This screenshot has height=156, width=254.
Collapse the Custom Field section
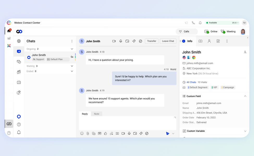[245, 96]
